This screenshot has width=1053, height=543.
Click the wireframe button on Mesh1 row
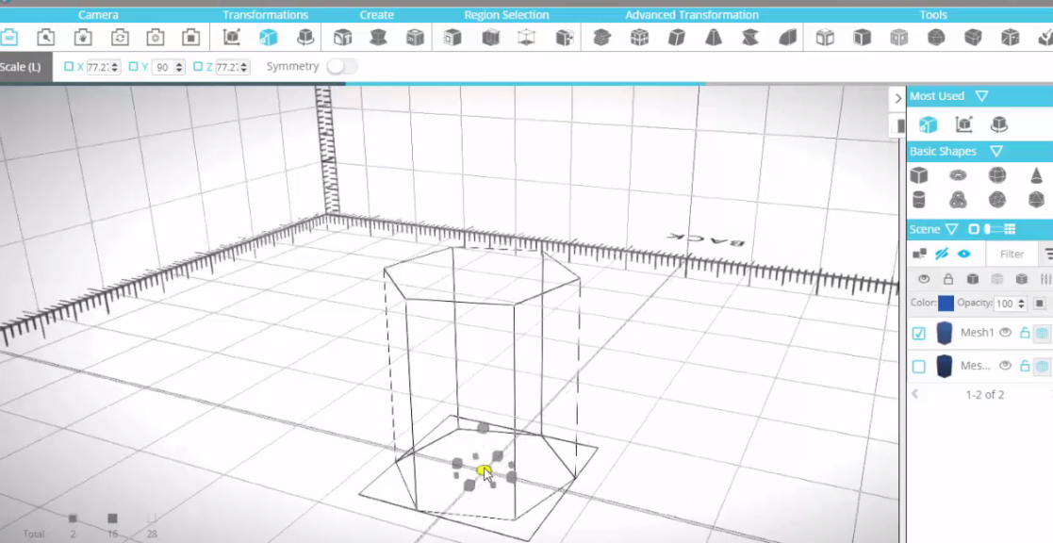(1042, 332)
